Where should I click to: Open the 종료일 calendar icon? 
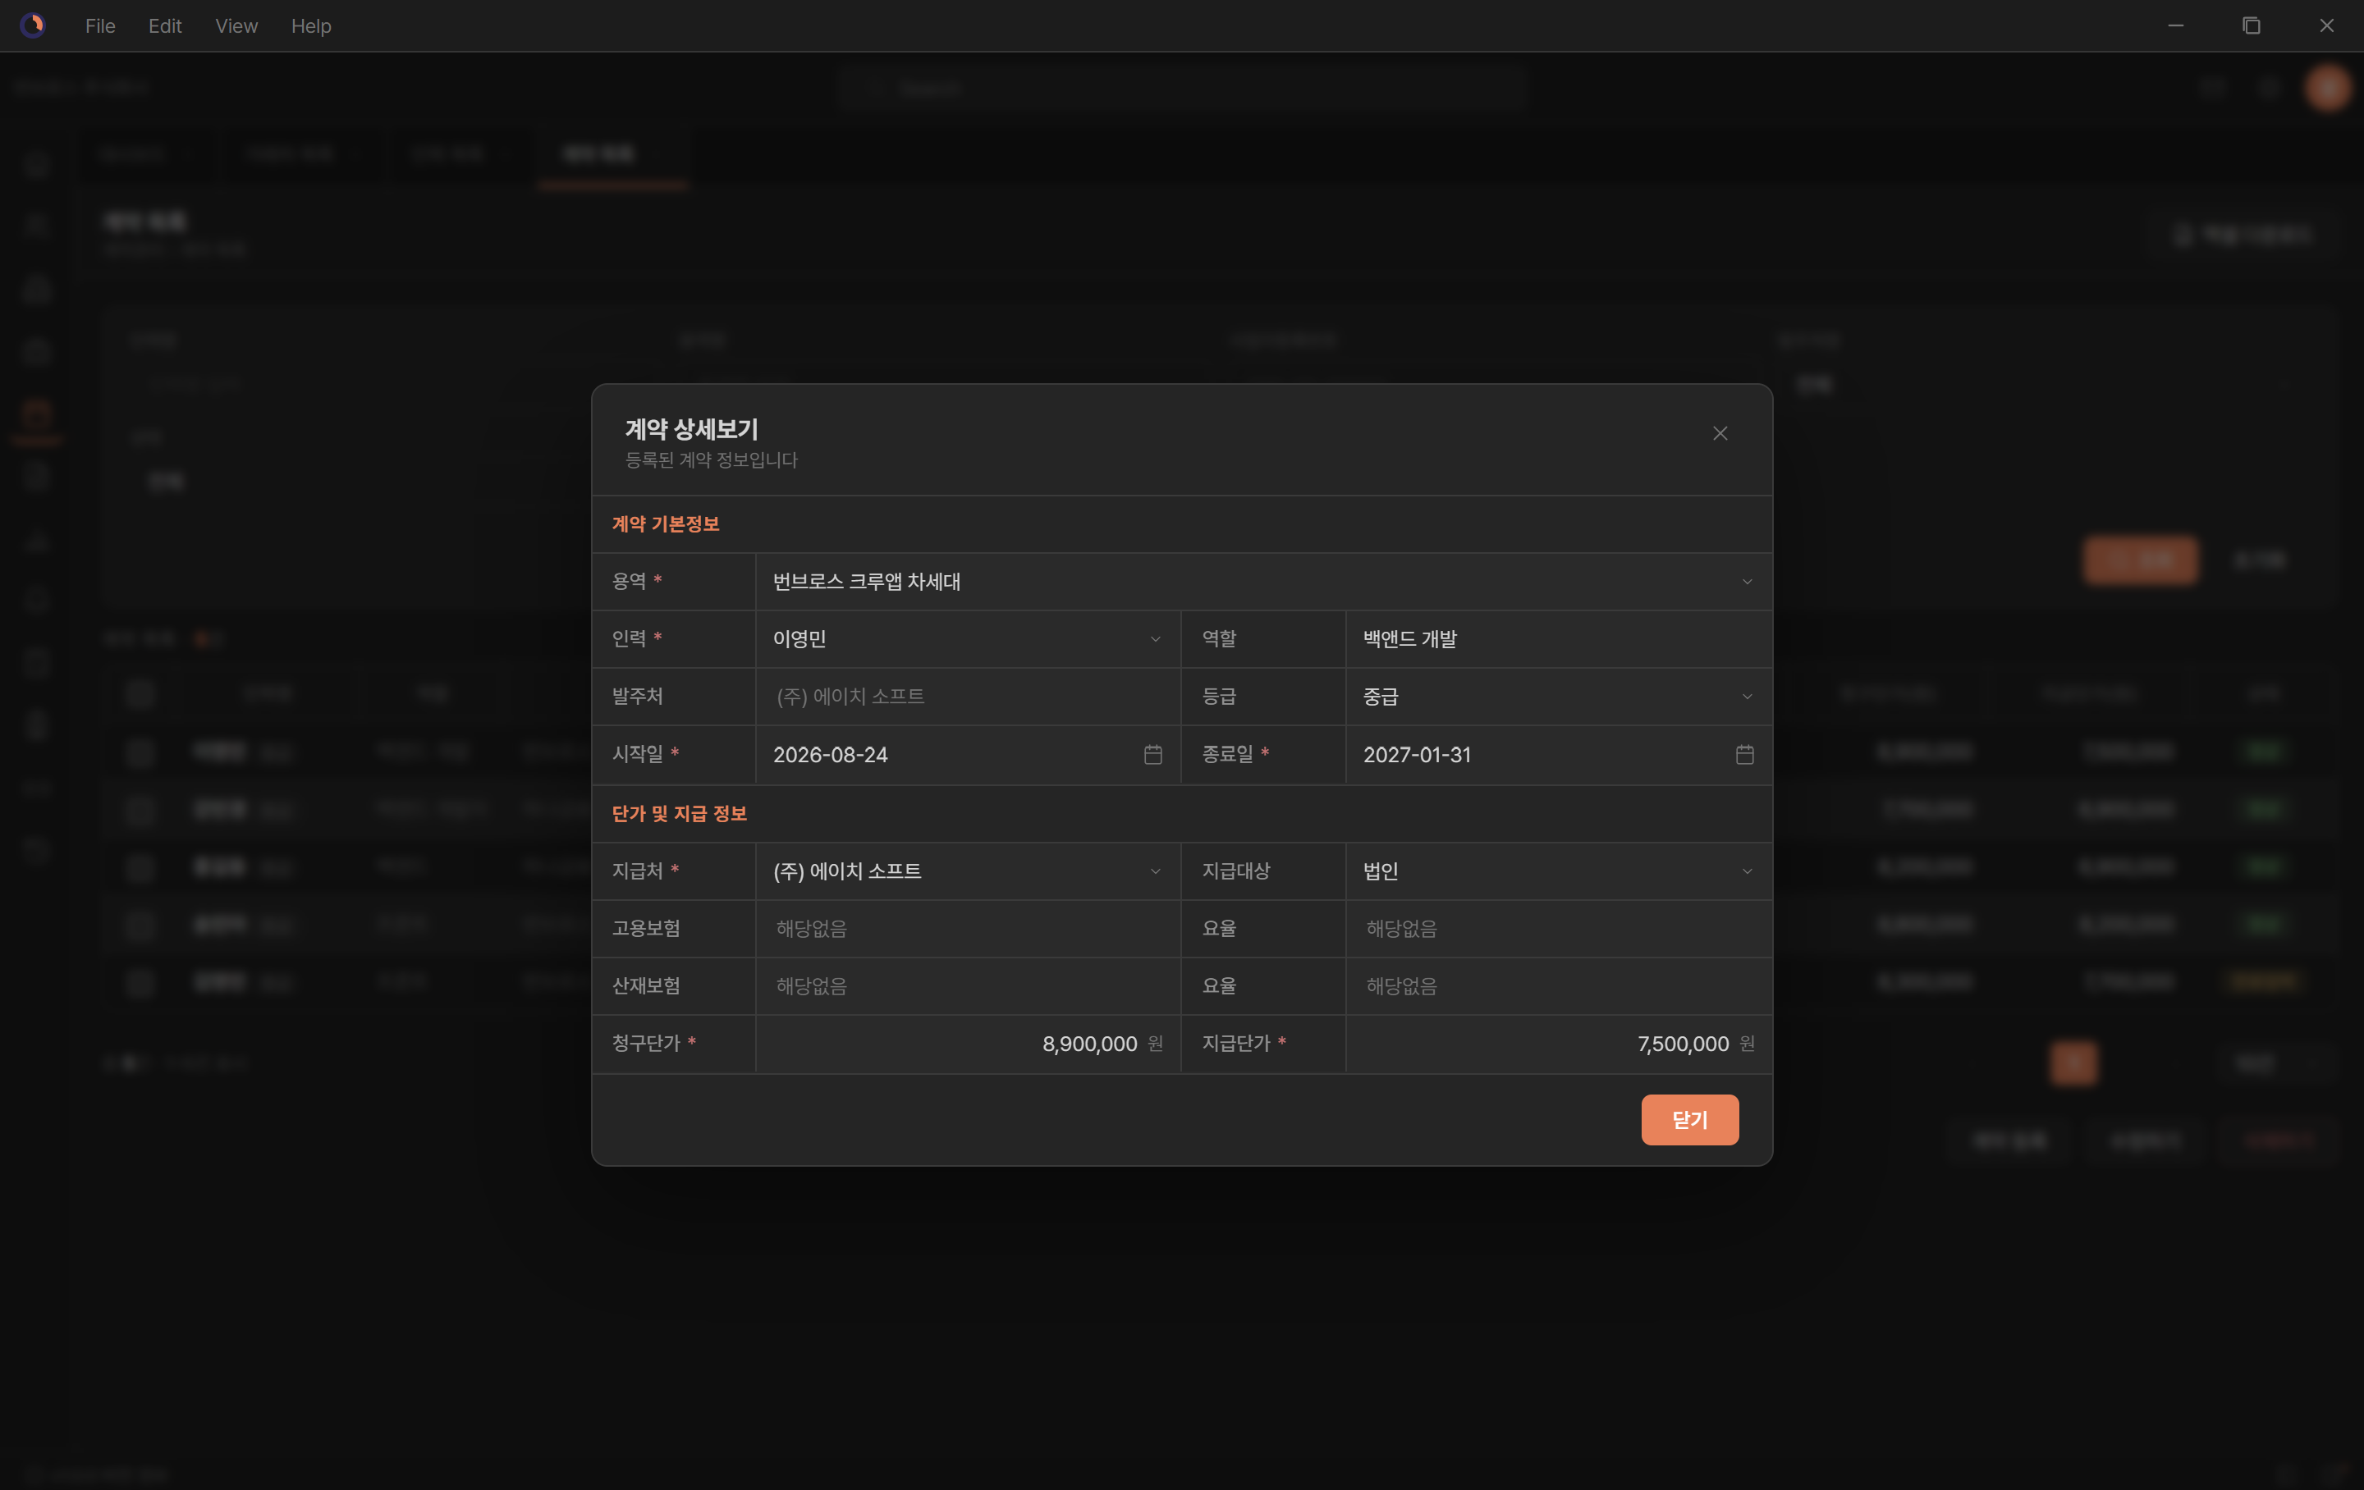pyautogui.click(x=1743, y=754)
